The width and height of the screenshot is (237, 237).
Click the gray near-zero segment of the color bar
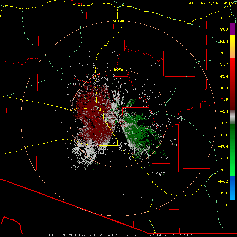click(233, 117)
